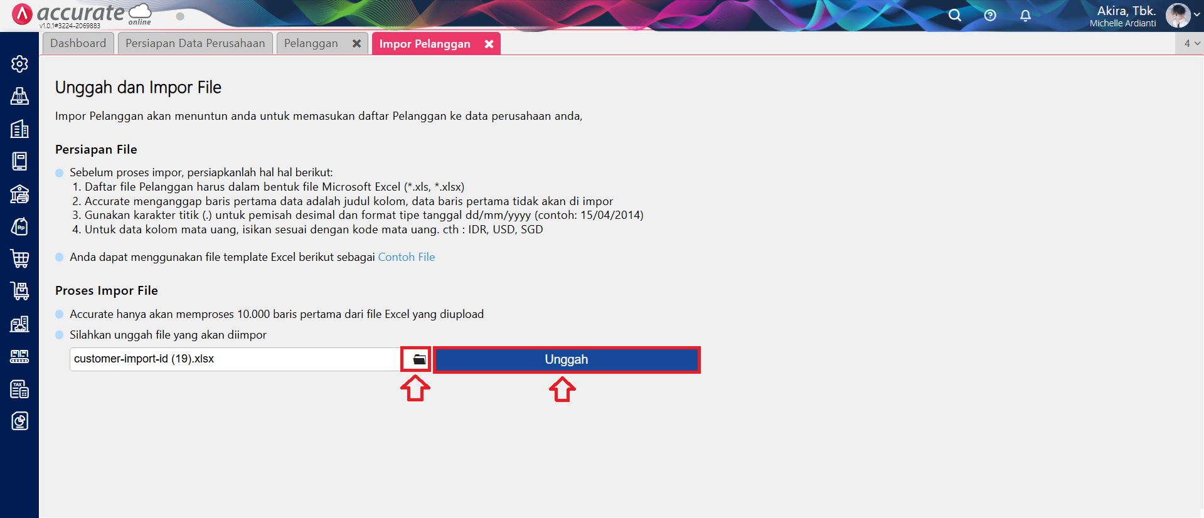Open the ledger book module in sidebar
Viewport: 1204px width, 518px height.
click(x=19, y=161)
